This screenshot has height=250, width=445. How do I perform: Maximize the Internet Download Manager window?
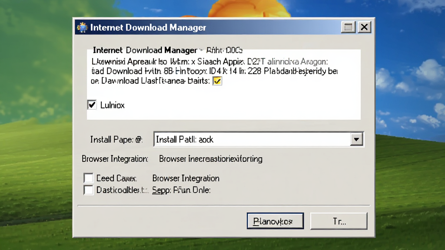(348, 27)
